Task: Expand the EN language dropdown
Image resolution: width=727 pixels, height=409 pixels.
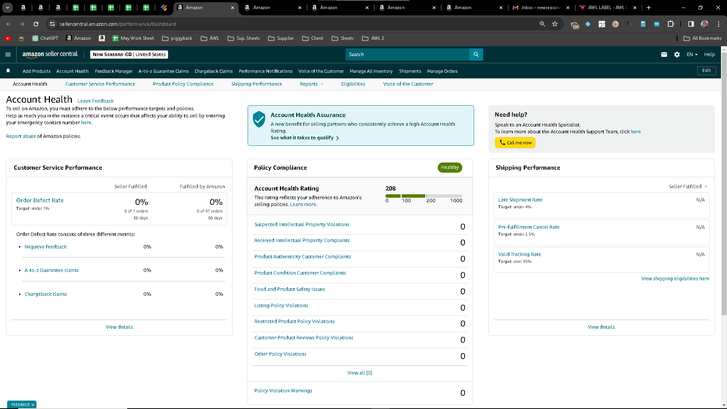Action: (692, 55)
